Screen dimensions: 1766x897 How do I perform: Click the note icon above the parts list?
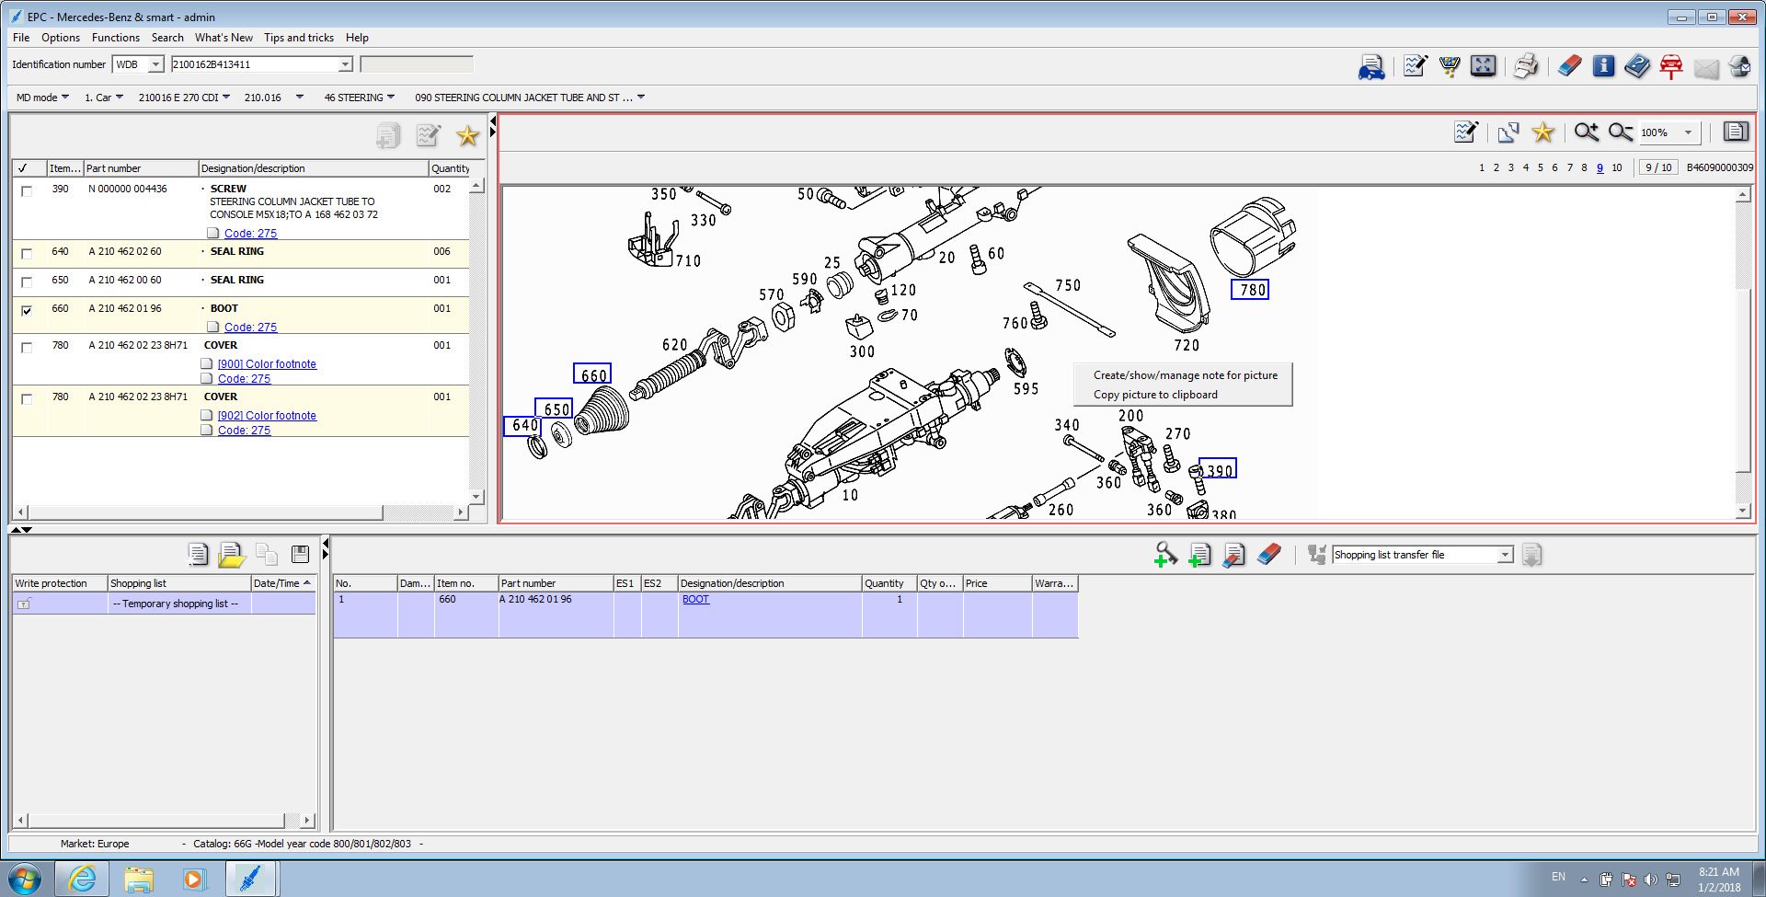(428, 136)
